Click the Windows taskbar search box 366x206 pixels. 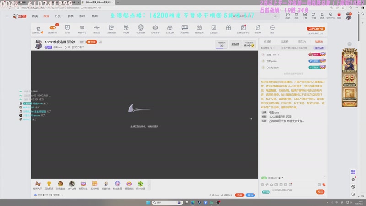click(x=167, y=202)
